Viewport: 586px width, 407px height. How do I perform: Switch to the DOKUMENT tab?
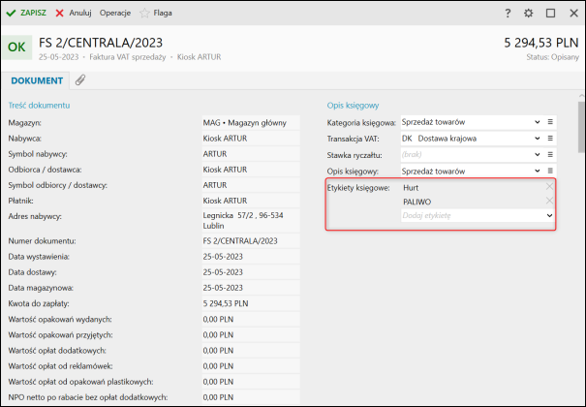point(37,80)
